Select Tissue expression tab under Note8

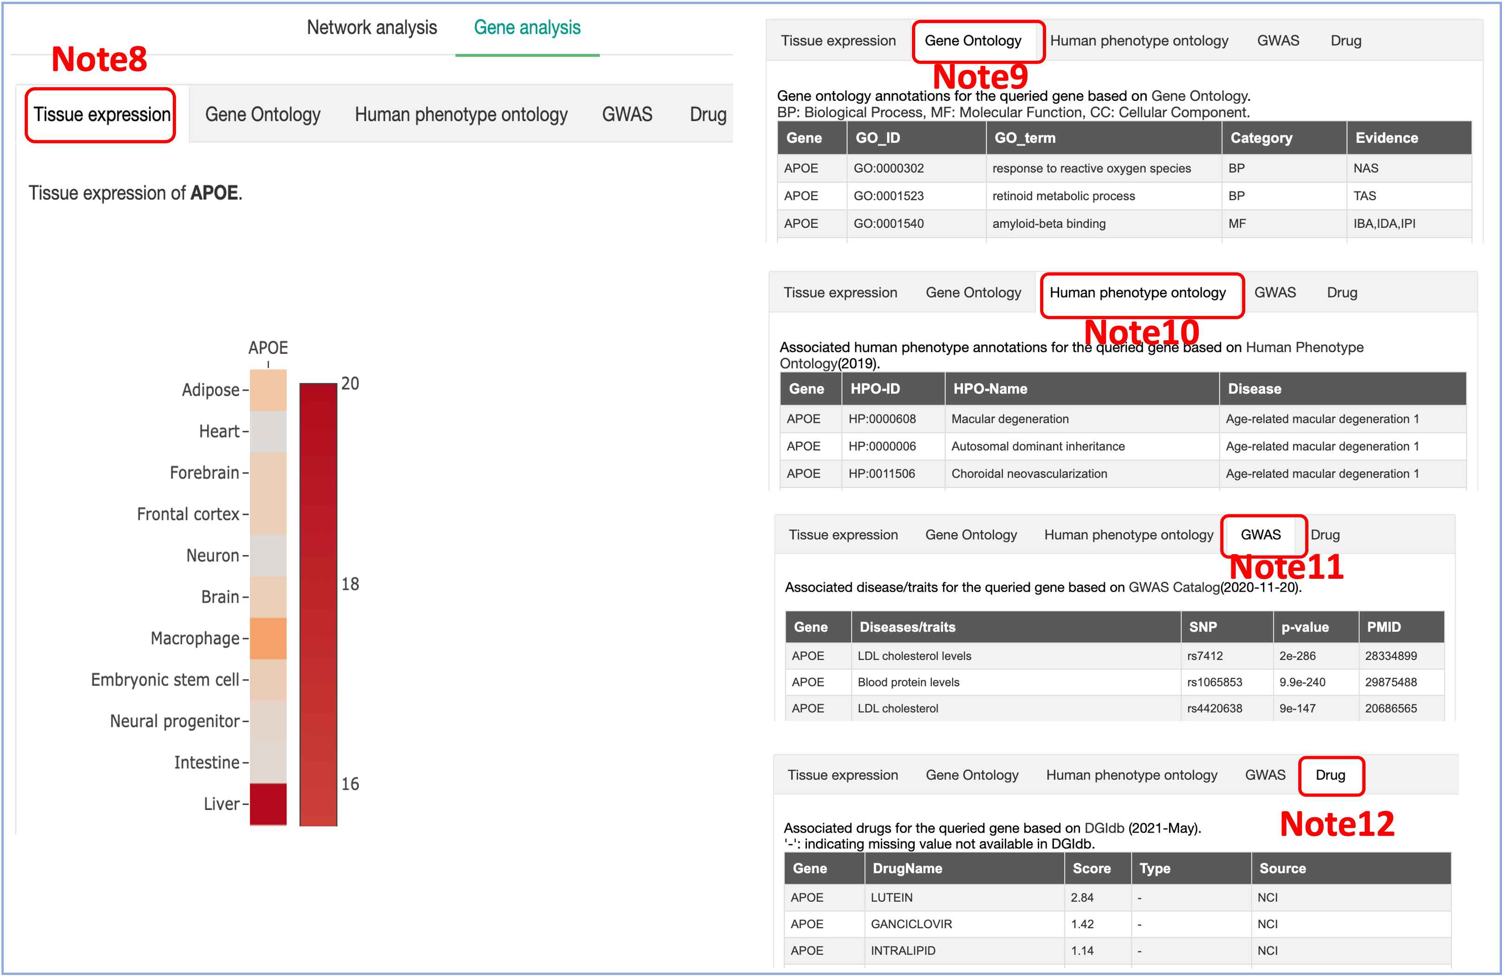click(102, 115)
